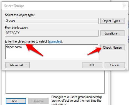The width and height of the screenshot is (129, 105).
Task: Open the examples help link
Action: [x=55, y=41]
